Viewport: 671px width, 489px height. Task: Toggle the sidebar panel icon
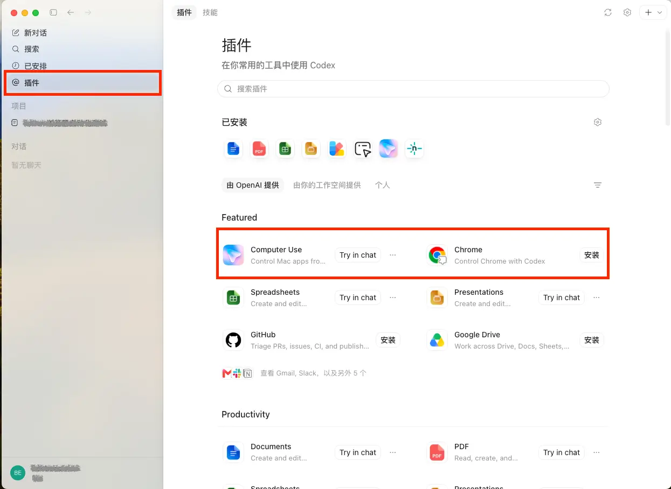click(x=53, y=12)
